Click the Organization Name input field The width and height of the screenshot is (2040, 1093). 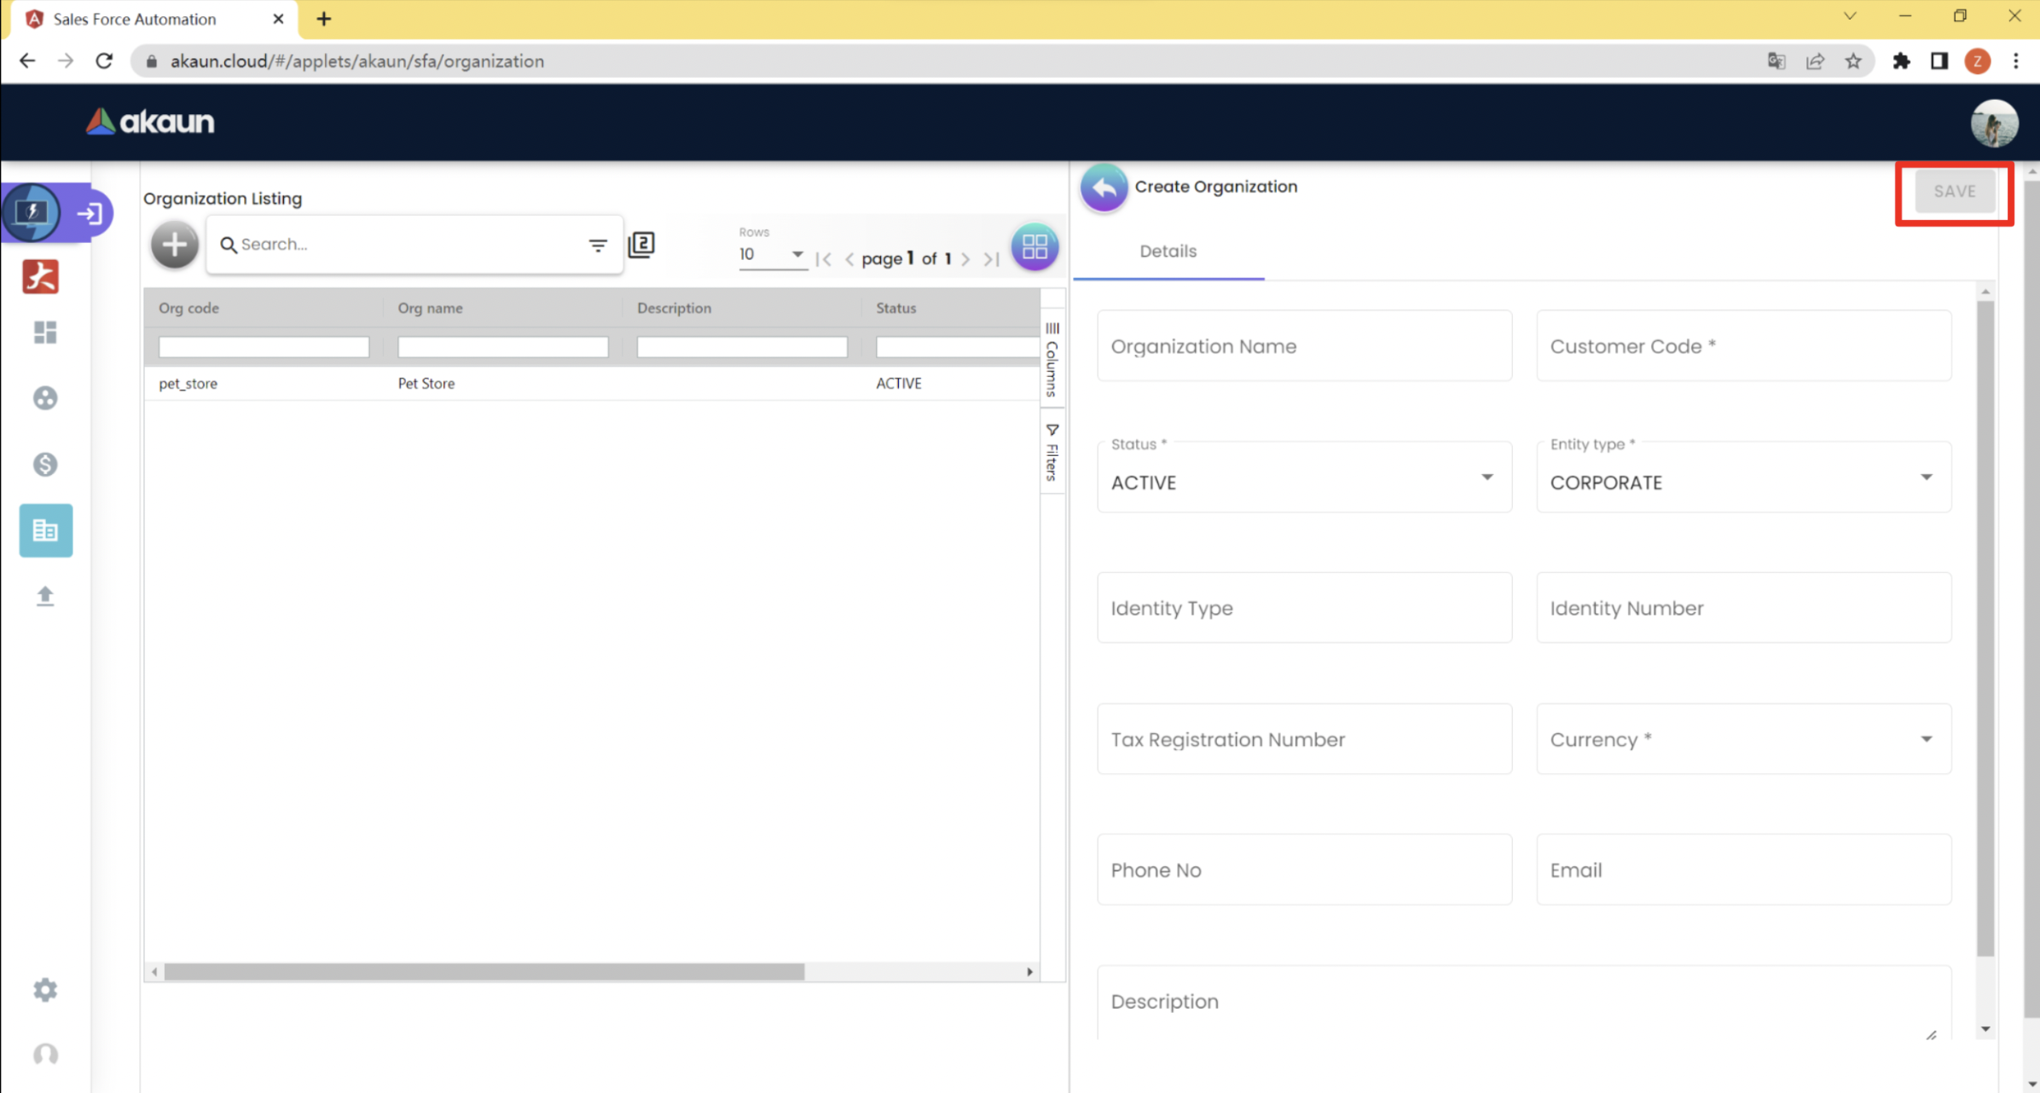tap(1303, 346)
